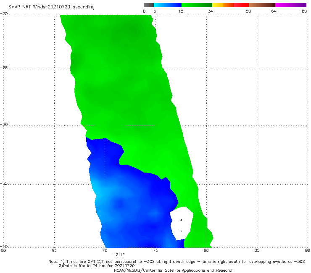Click the brown 50-64 segment of the color bar

pos(262,5)
